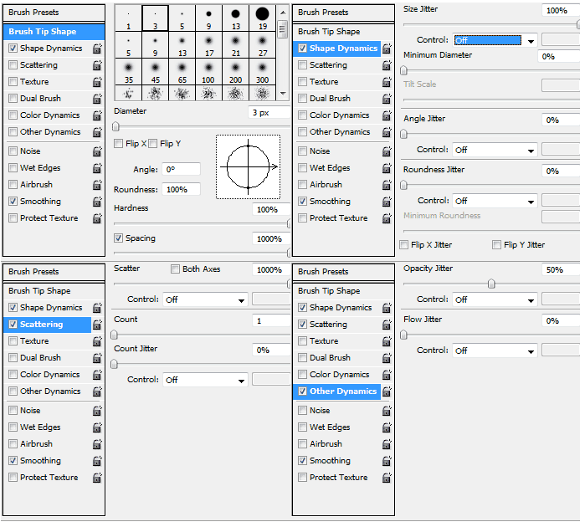Uncheck the highlighted Shape Dynamics checkbox
The height and width of the screenshot is (527, 585).
[x=303, y=49]
